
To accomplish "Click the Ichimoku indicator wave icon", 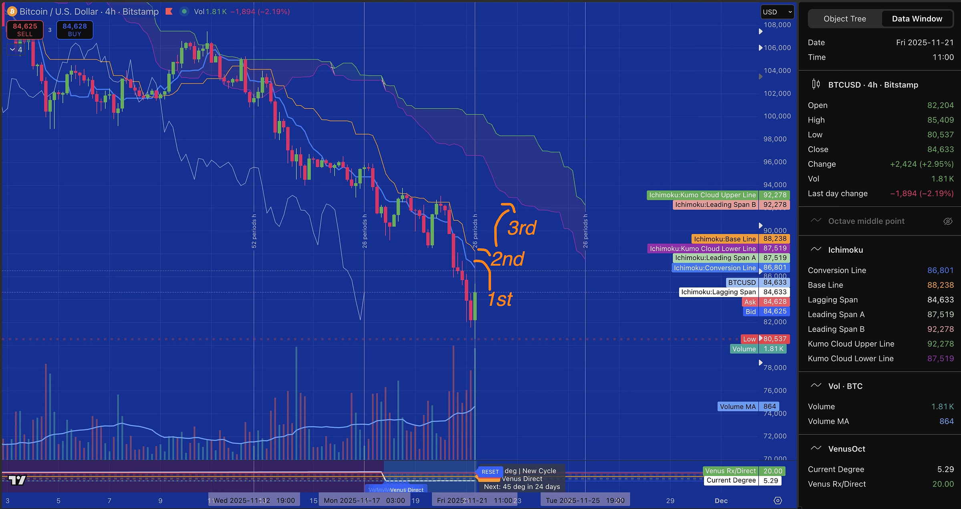I will click(816, 250).
